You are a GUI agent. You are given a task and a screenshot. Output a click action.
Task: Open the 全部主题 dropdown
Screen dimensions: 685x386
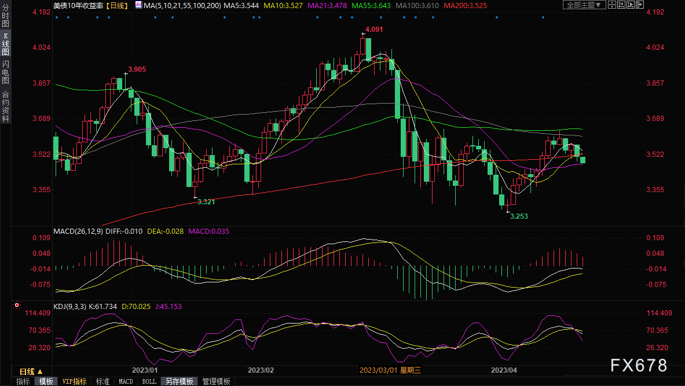pos(584,5)
